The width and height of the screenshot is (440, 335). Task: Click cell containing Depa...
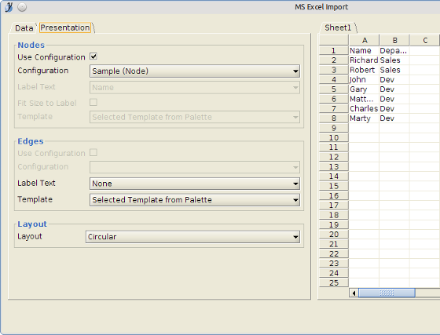coord(394,51)
